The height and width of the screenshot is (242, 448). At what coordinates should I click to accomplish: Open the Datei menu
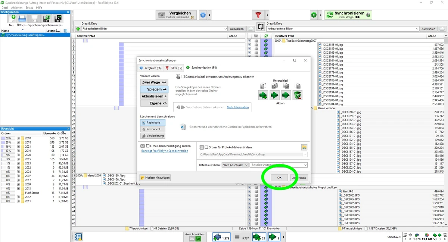click(5, 7)
